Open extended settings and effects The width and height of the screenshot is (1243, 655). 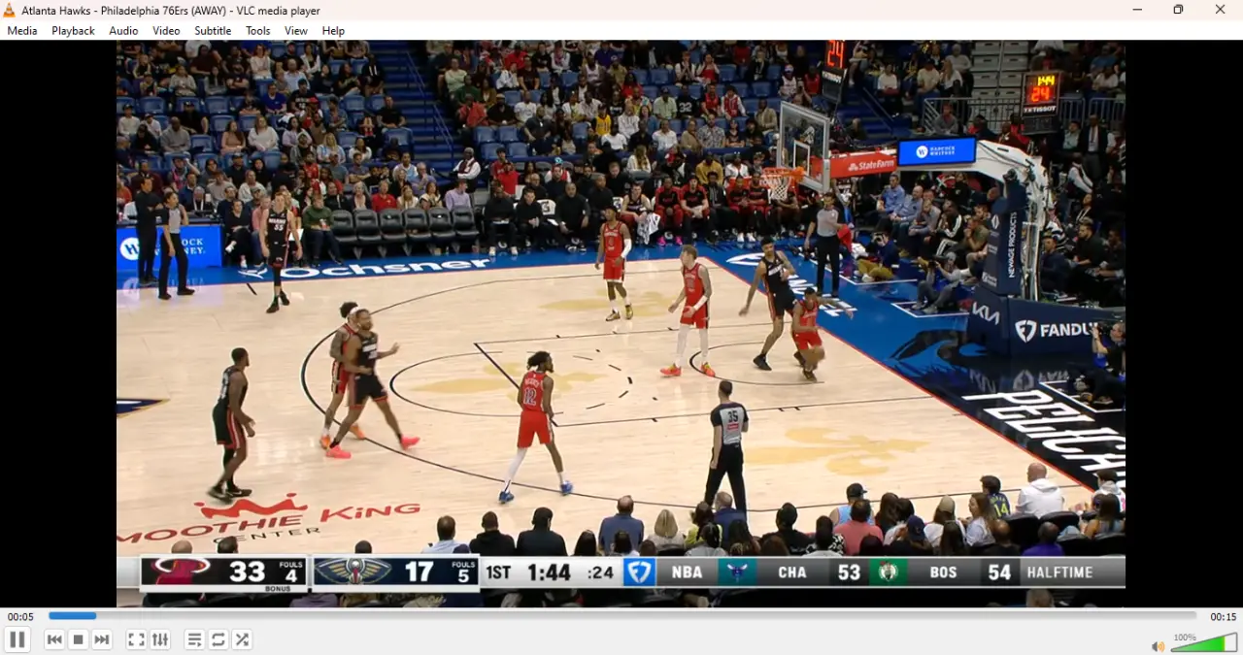pos(160,639)
